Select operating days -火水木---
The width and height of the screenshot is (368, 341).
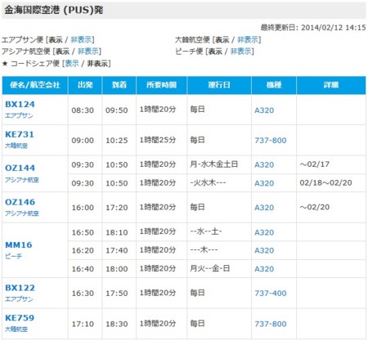tap(209, 182)
